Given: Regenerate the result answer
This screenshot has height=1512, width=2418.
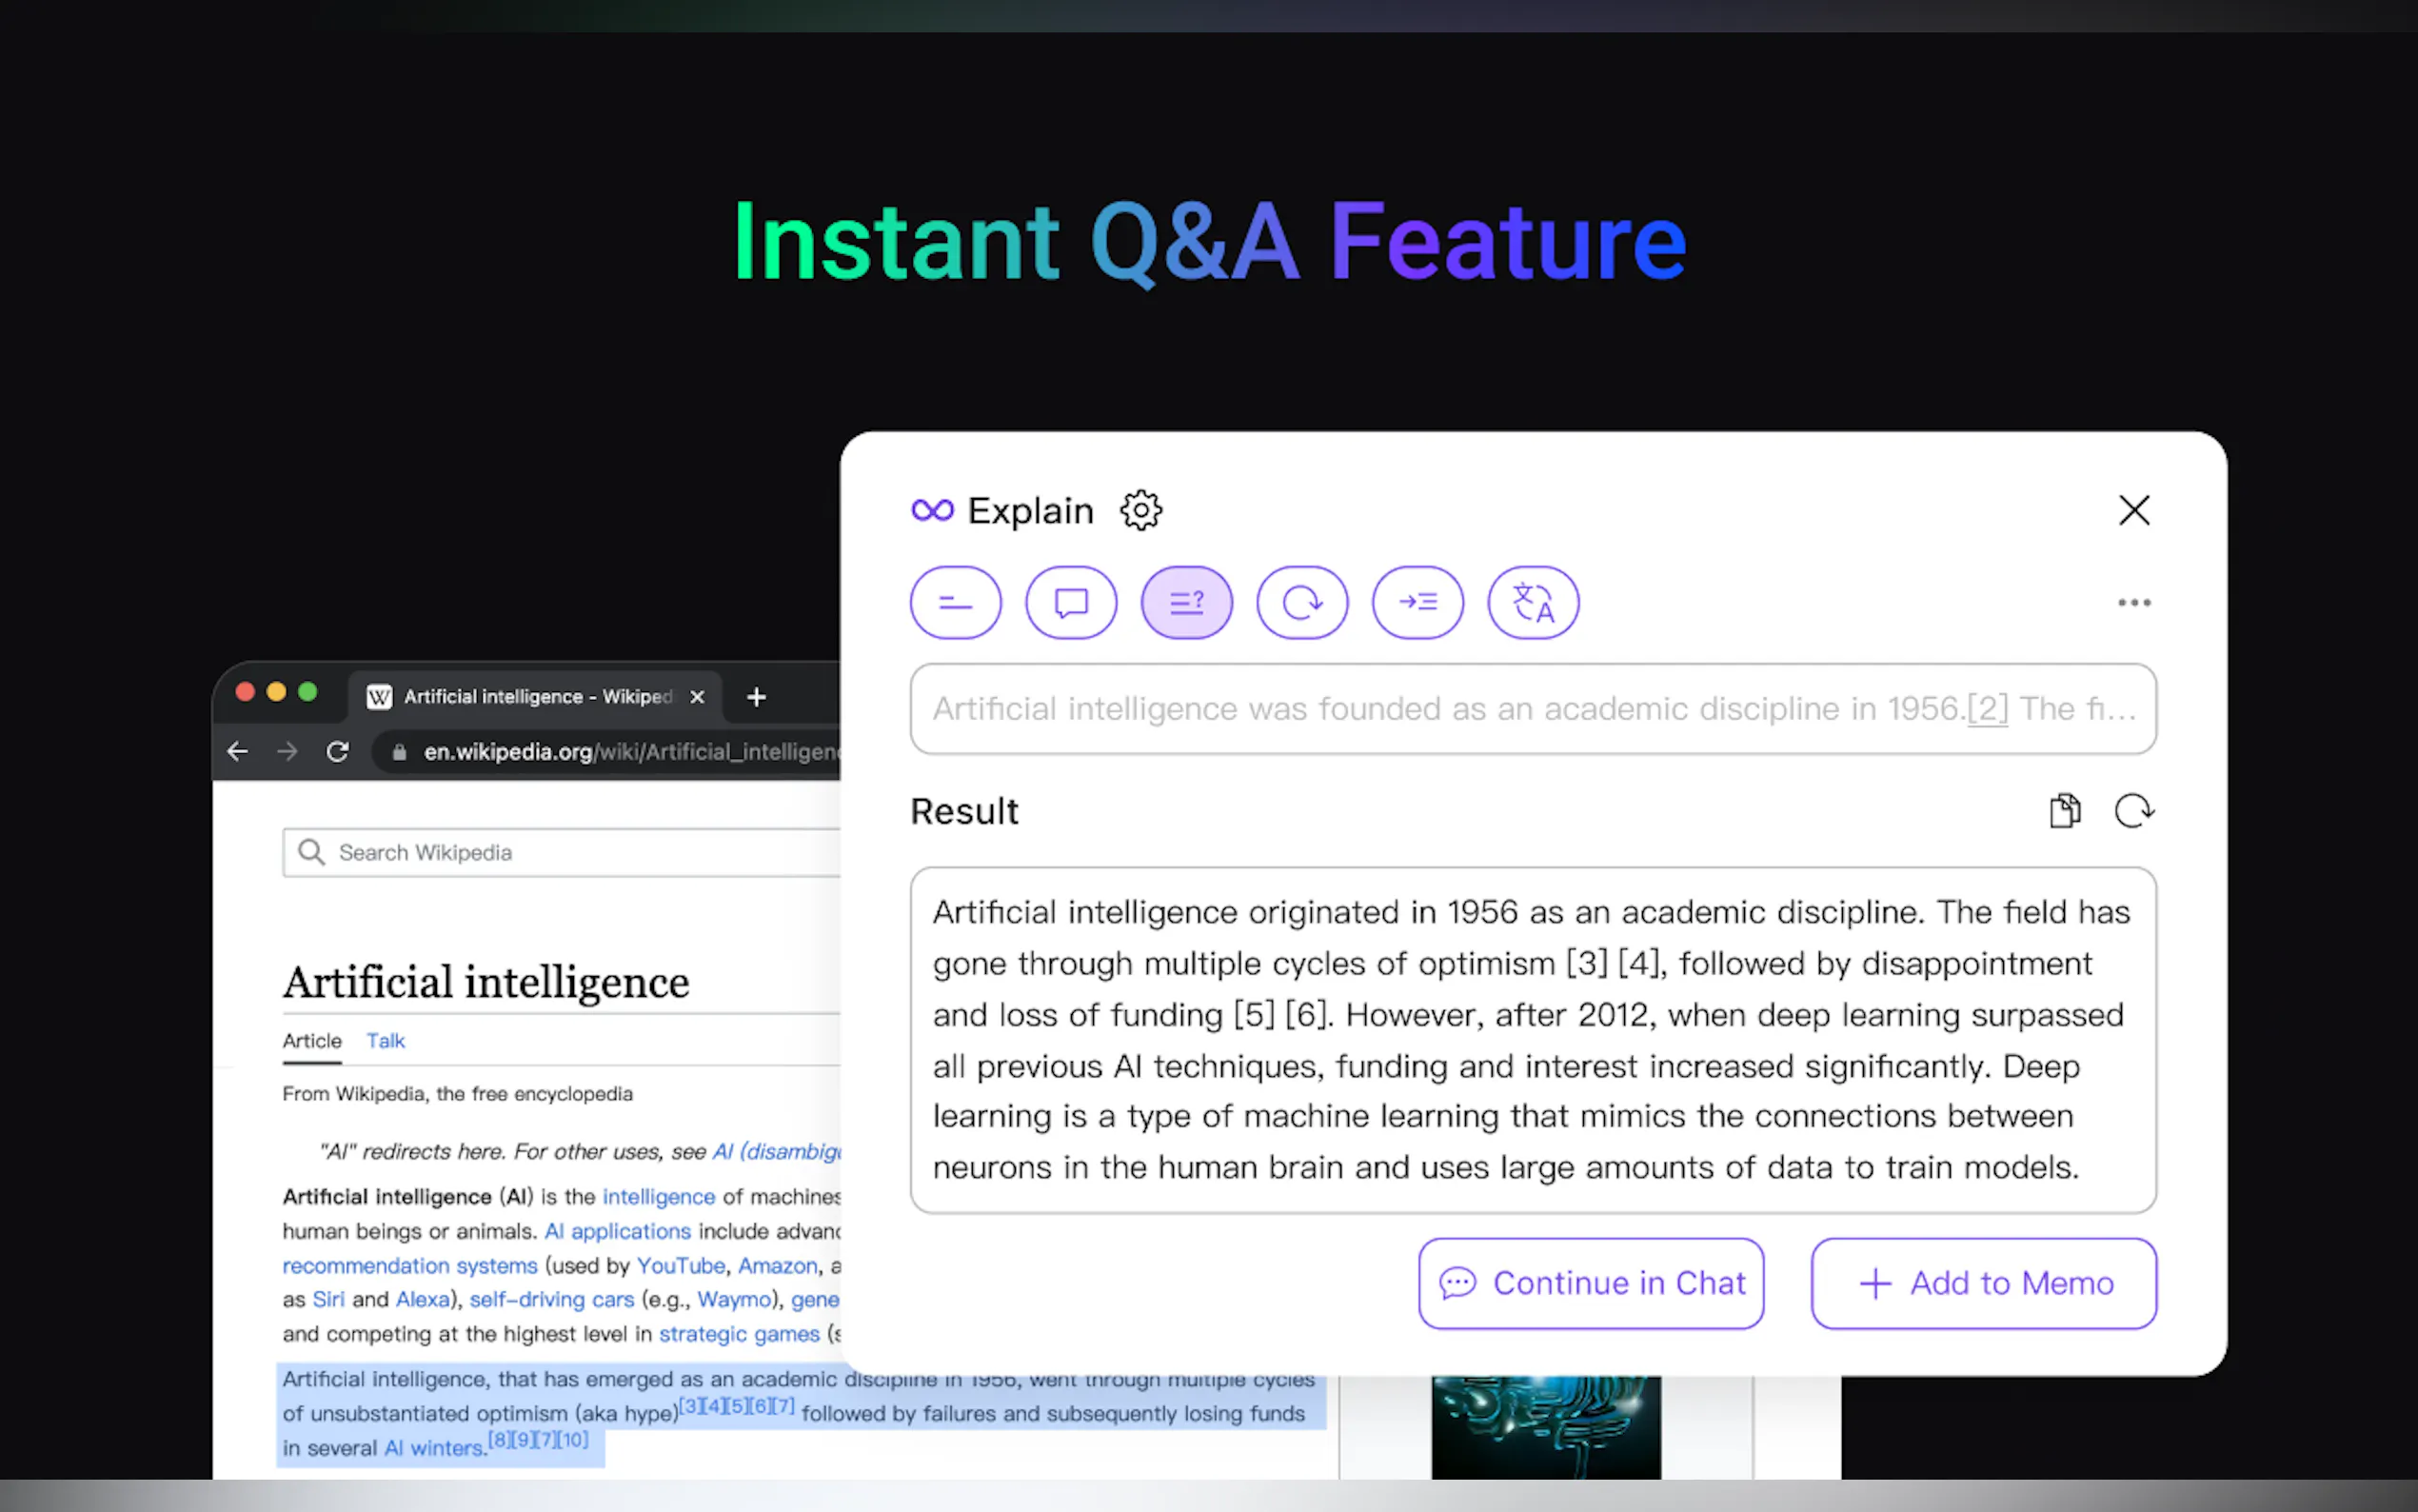Looking at the screenshot, I should click(x=2133, y=811).
